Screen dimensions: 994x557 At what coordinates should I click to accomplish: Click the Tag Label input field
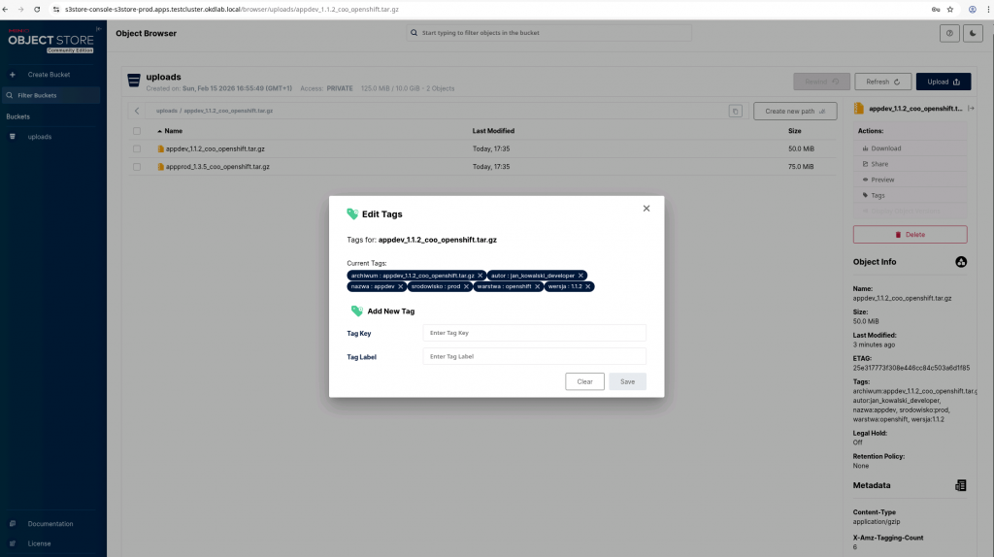tap(534, 356)
